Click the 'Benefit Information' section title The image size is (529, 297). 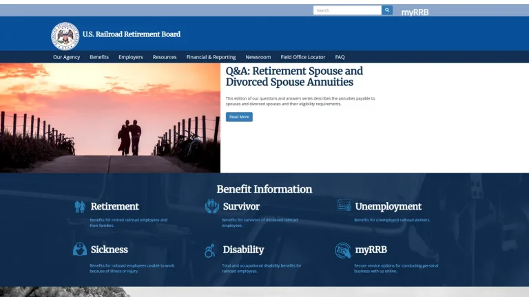point(264,189)
